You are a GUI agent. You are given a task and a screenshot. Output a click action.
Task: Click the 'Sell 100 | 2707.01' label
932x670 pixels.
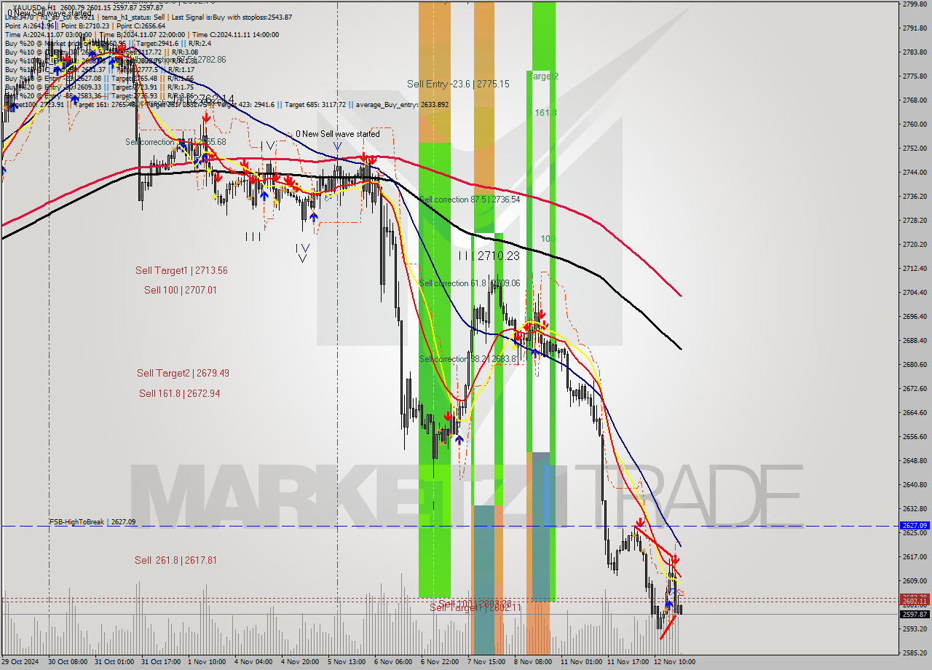coord(180,290)
